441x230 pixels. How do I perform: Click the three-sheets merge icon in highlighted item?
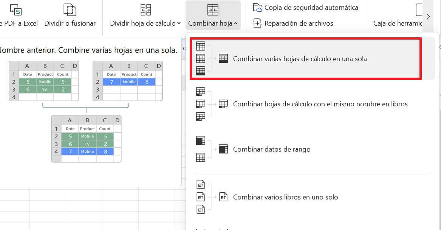(x=201, y=58)
